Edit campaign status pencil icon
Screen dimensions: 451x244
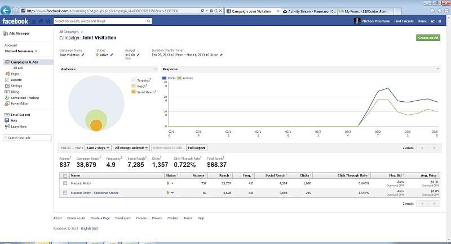(112, 55)
